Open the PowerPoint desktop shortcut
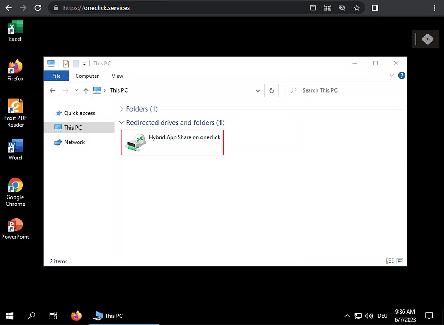Screen dimensions: 444x325 (15, 229)
